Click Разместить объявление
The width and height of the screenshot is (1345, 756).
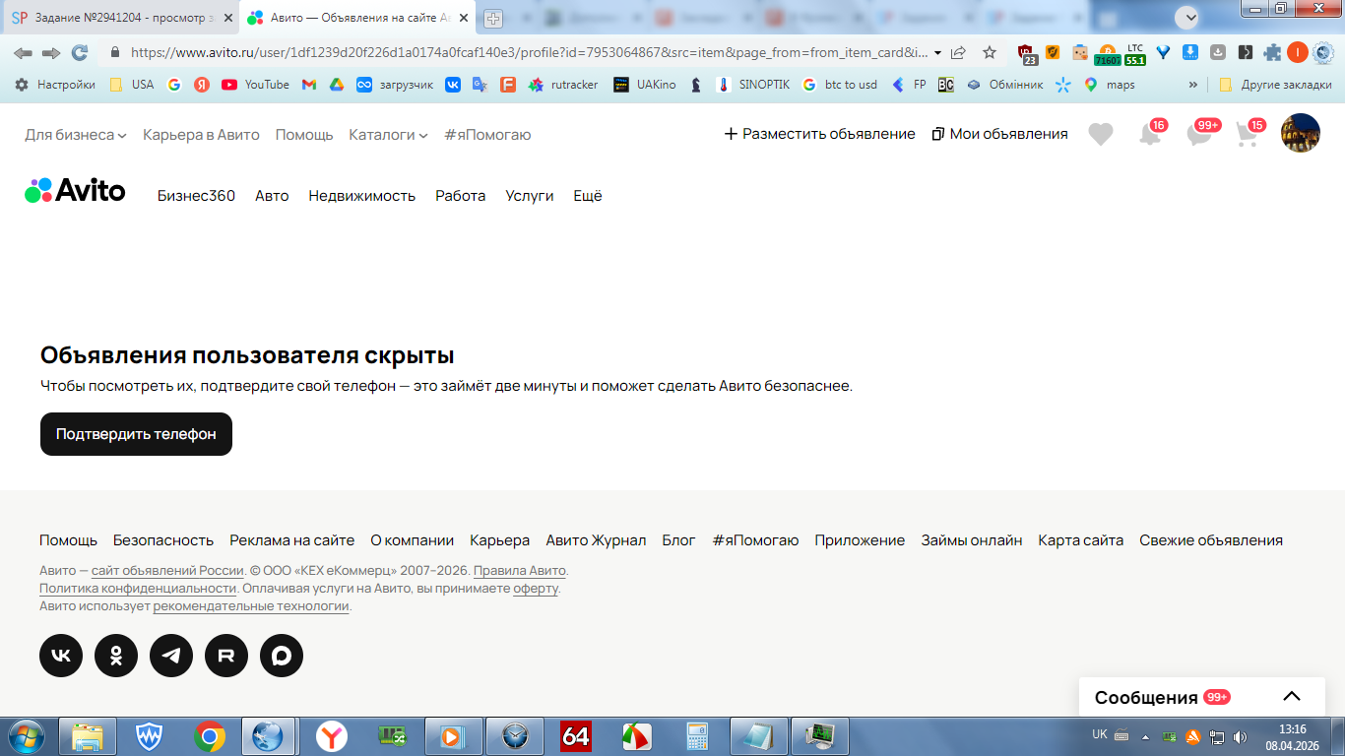coord(820,134)
